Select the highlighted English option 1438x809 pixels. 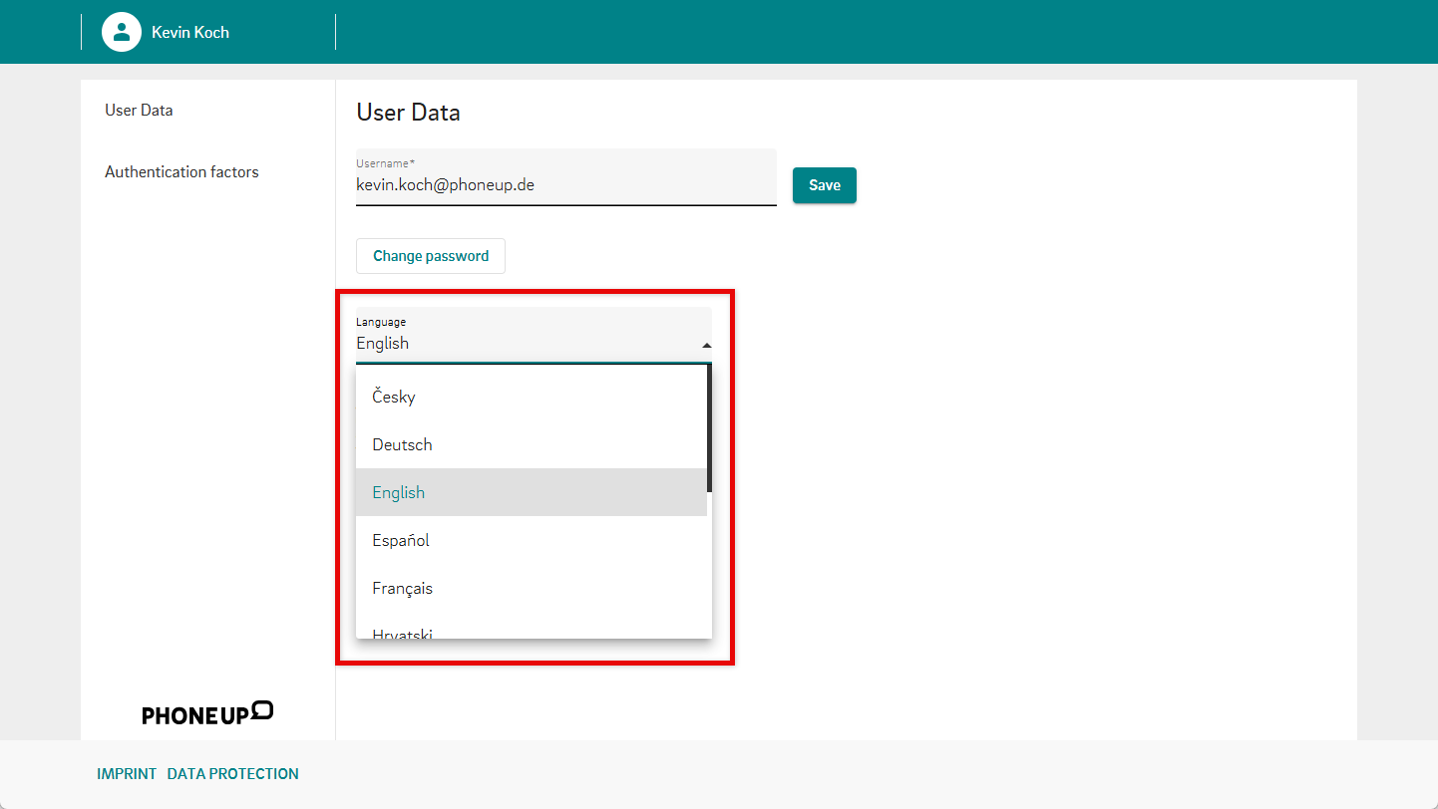[399, 492]
